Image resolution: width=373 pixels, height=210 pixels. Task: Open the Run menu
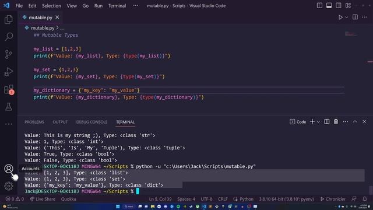click(x=98, y=6)
